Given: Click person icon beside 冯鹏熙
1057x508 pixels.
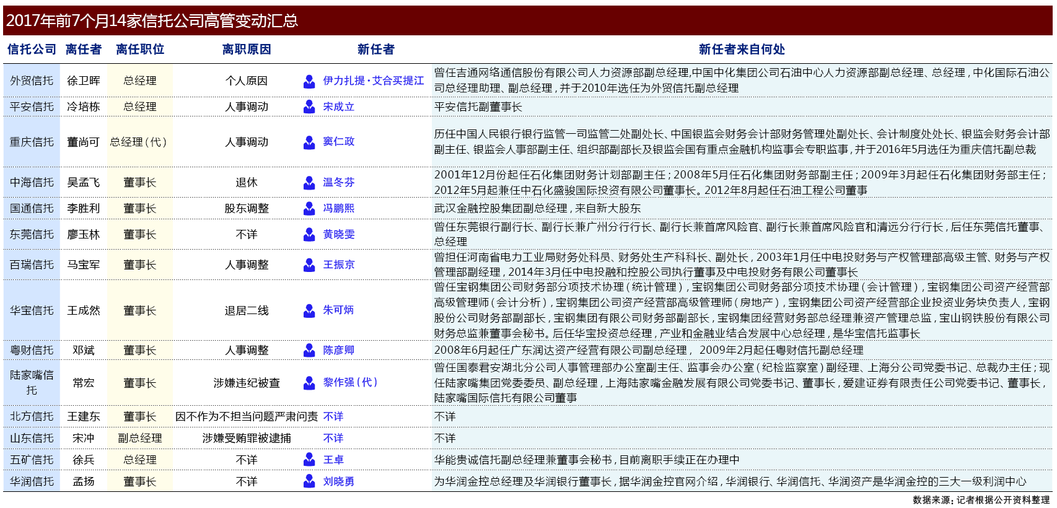Looking at the screenshot, I should pyautogui.click(x=309, y=208).
